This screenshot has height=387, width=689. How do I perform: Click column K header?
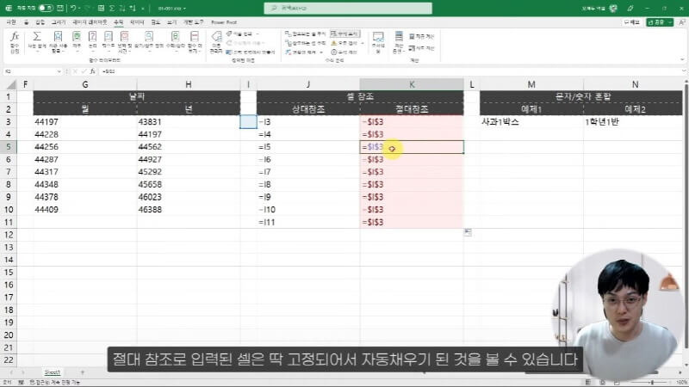[412, 84]
